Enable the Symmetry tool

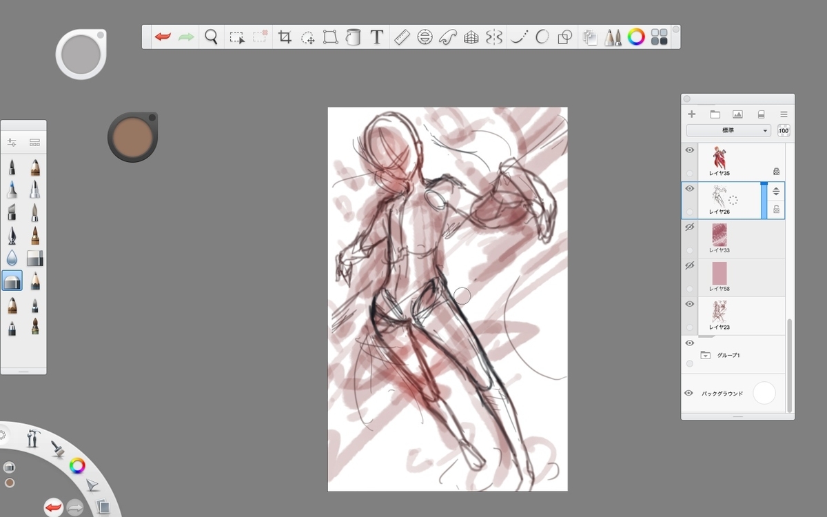[x=493, y=37]
